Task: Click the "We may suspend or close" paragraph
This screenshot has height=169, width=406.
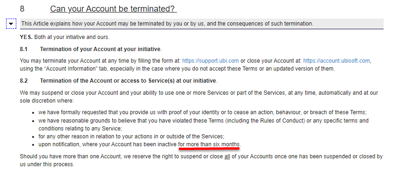Action: coord(199,97)
